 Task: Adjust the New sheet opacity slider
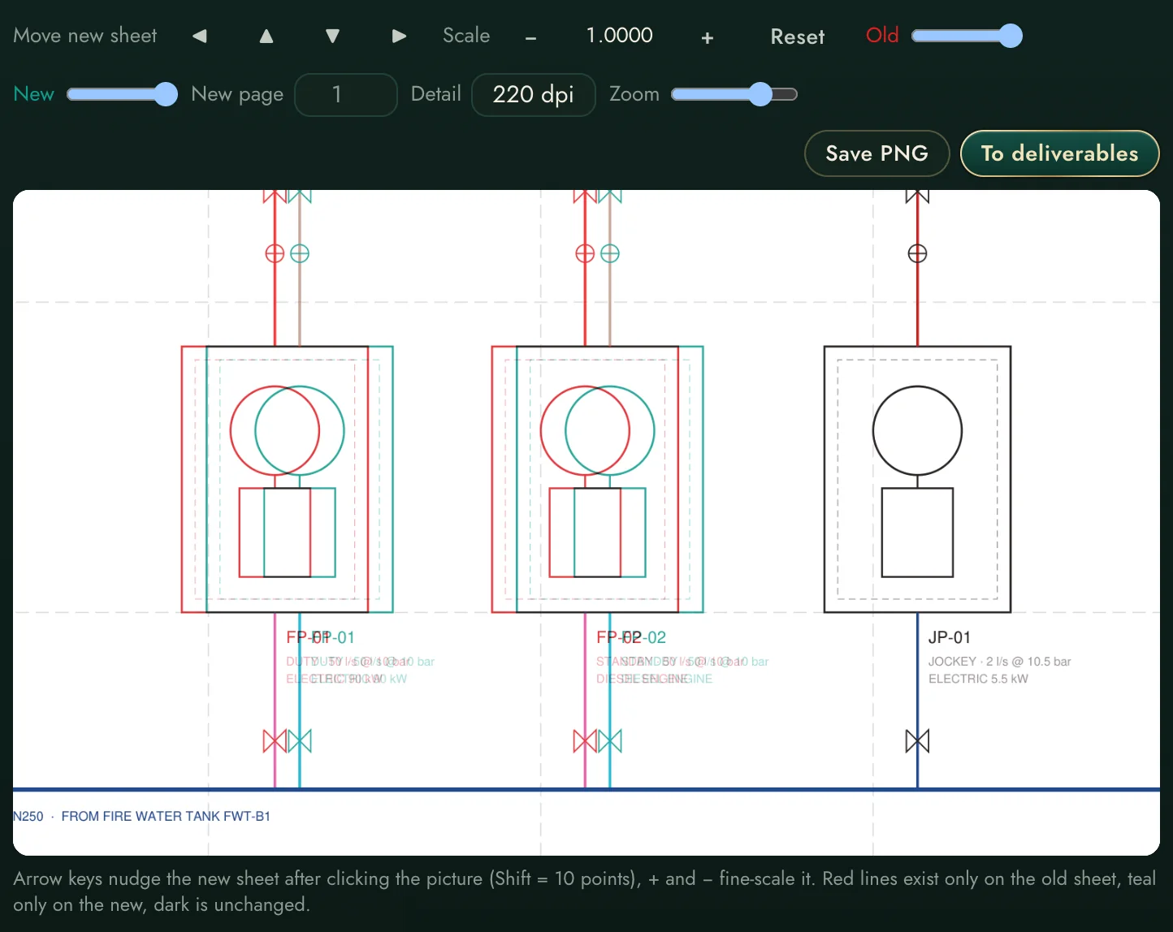tap(122, 94)
